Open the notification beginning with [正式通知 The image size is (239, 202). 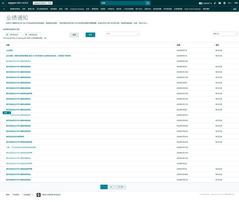pos(38,56)
